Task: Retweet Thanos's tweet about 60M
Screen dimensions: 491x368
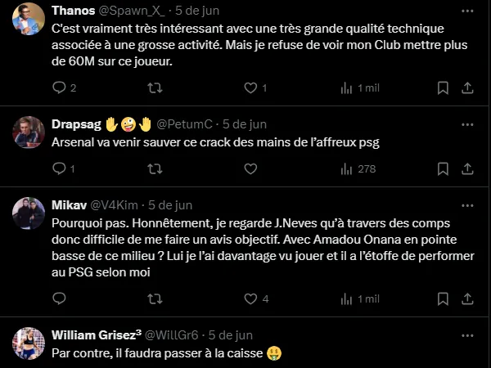Action: 153,88
